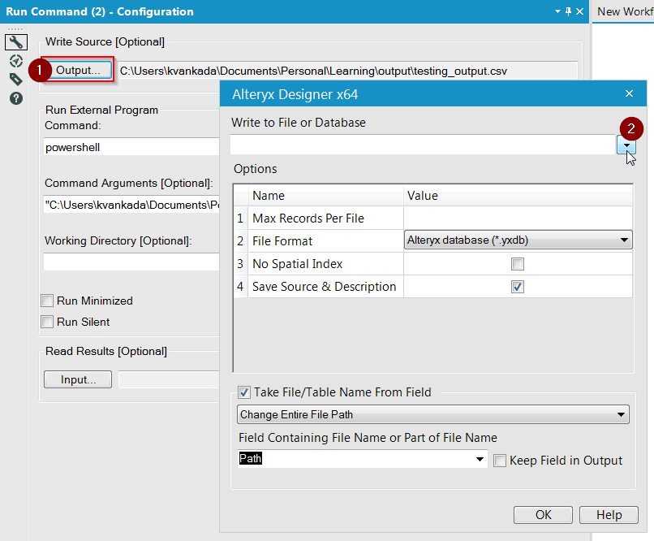Open the Path field name dropdown
This screenshot has height=541, width=654.
tap(478, 458)
